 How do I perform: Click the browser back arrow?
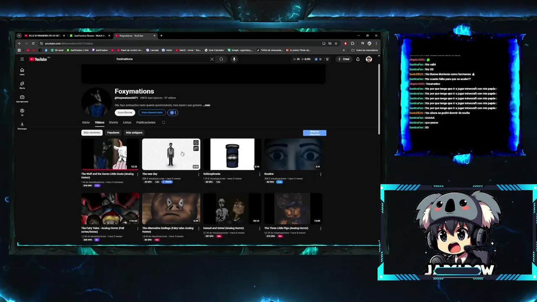click(x=19, y=43)
